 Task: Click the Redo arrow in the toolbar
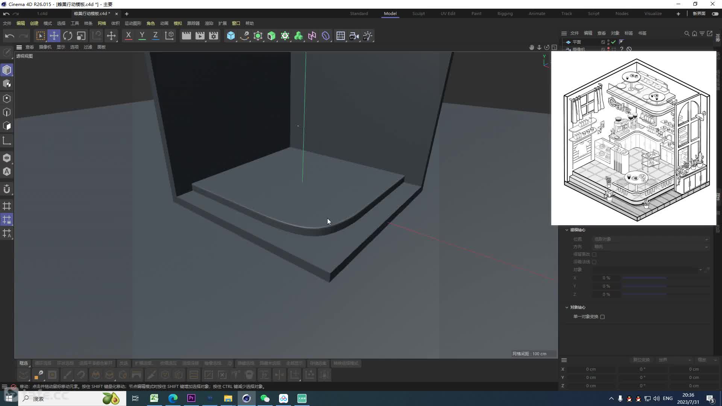pyautogui.click(x=24, y=36)
